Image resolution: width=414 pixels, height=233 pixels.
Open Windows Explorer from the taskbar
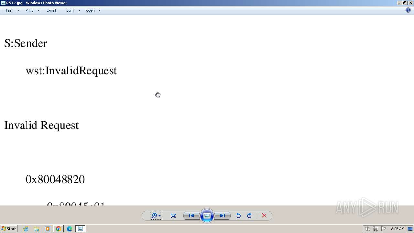coord(37,229)
